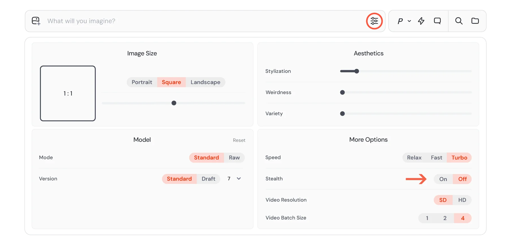Set Video Batch Size to 4
Viewport: 511px width, 244px height.
coord(463,218)
